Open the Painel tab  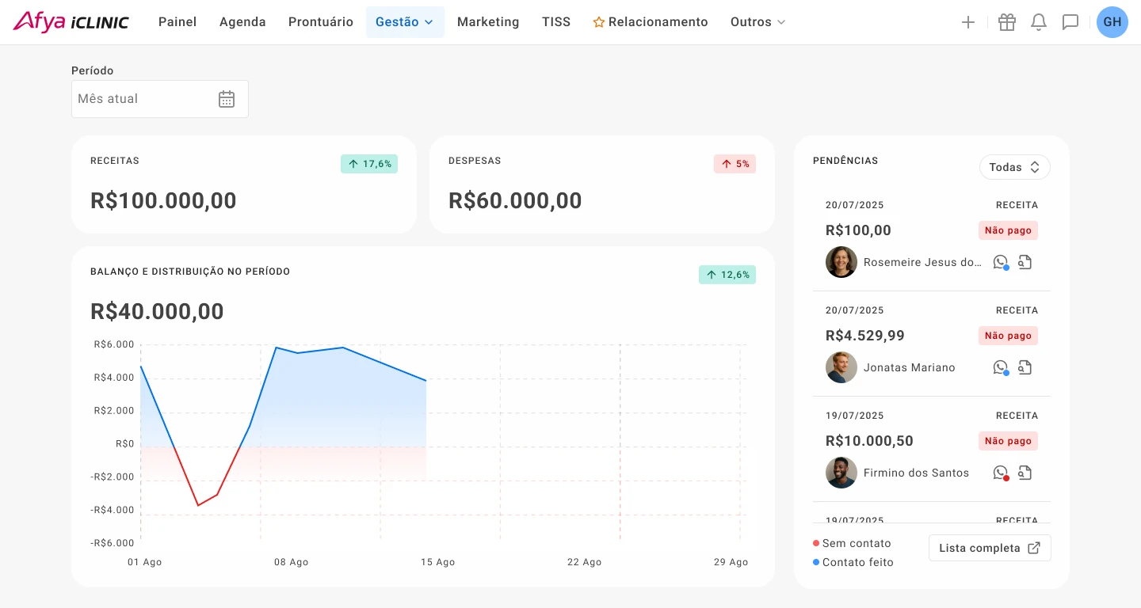coord(177,22)
